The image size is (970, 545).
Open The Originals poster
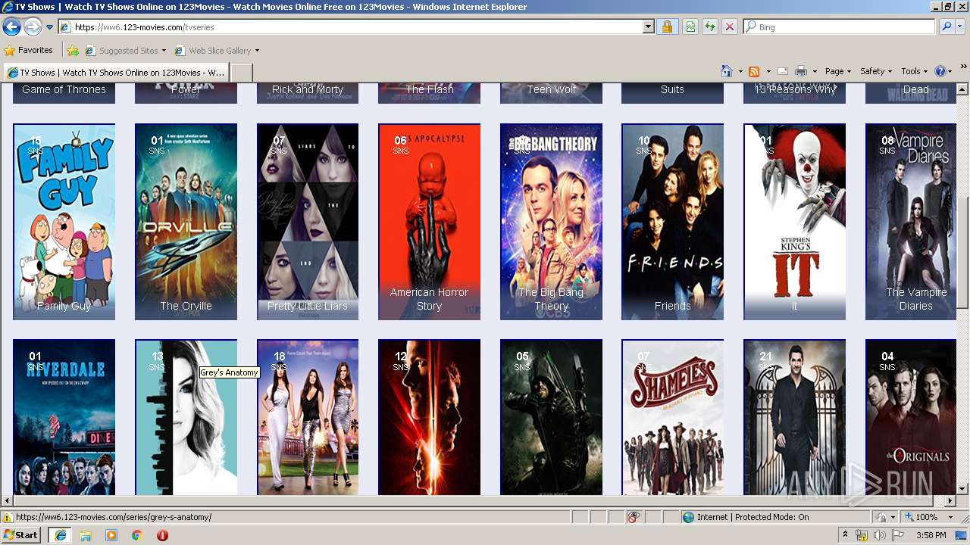tap(911, 417)
